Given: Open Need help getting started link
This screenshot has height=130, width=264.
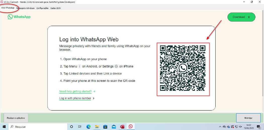Looking at the screenshot, I should coord(75,91).
